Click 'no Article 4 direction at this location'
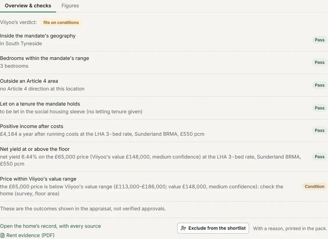The image size is (328, 239). click(x=42, y=89)
